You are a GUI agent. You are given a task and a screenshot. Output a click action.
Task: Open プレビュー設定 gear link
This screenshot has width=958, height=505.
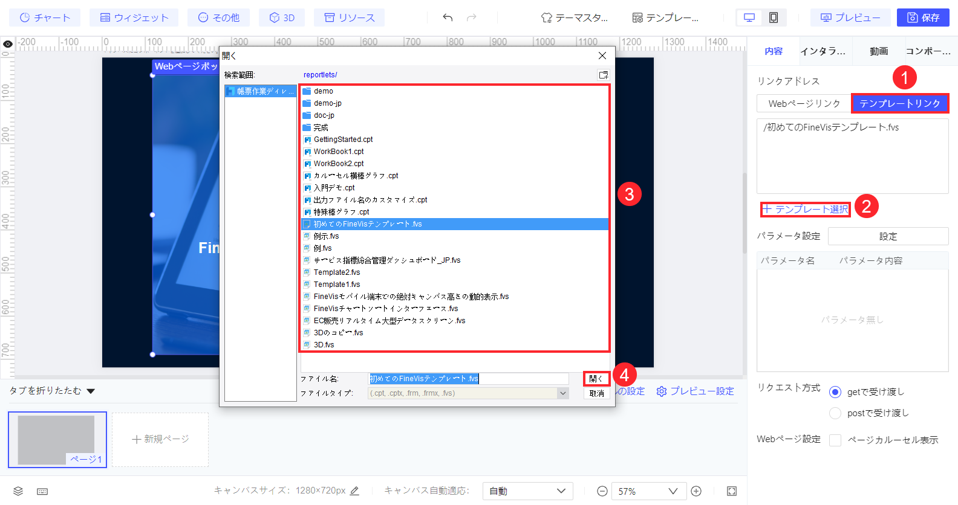pyautogui.click(x=696, y=391)
